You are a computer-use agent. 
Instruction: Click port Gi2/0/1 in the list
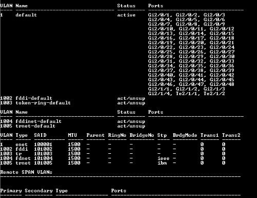pos(159,15)
